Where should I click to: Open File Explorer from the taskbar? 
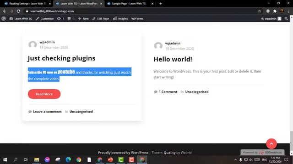37,160
